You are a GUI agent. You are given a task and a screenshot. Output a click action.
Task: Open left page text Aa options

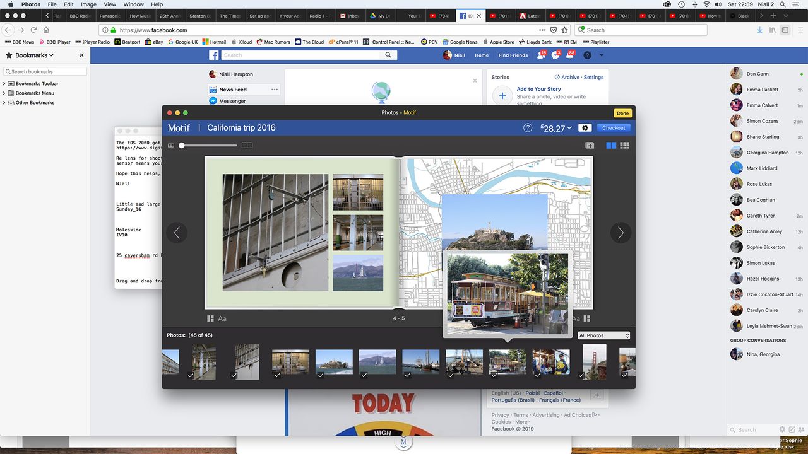click(x=222, y=318)
